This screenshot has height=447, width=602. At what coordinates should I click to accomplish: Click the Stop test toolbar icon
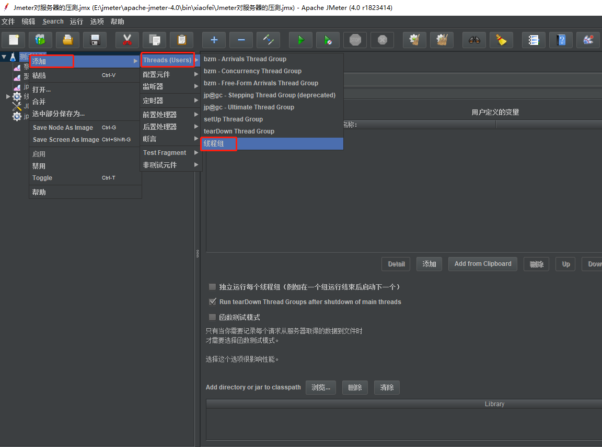(355, 40)
